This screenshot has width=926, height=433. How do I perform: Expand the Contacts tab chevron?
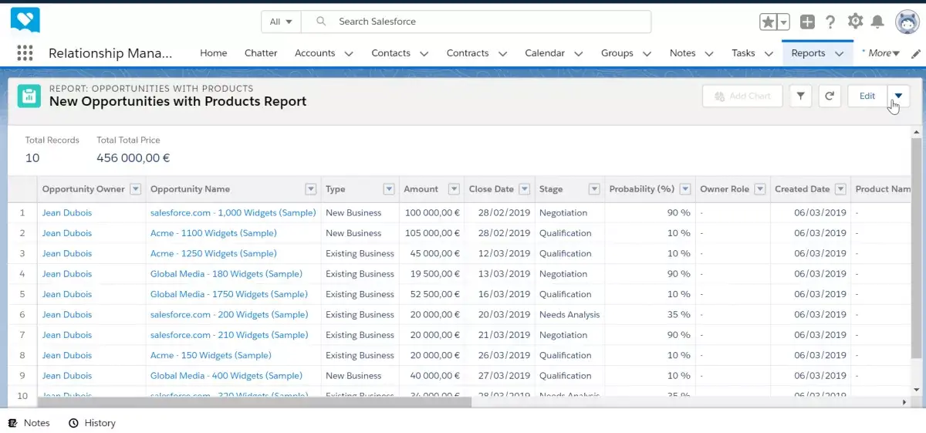click(424, 54)
